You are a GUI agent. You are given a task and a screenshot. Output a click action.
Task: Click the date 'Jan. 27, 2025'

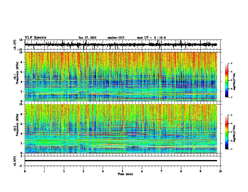coord(87,38)
